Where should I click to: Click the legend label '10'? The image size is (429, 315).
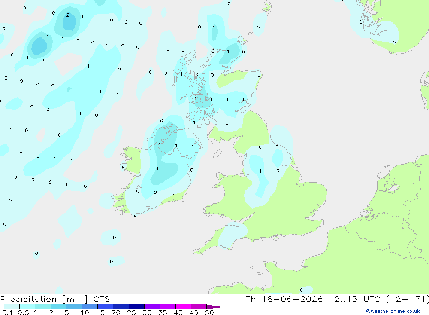(85, 312)
